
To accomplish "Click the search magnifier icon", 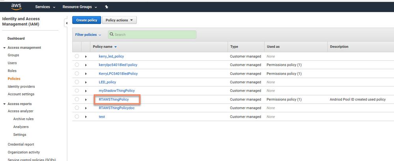I will click(x=112, y=35).
